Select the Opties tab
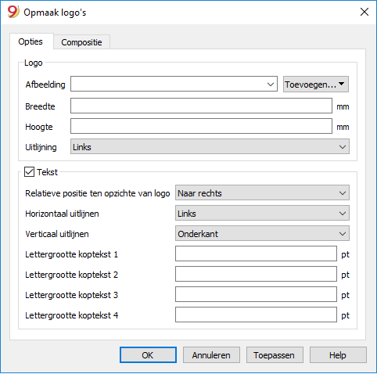The width and height of the screenshot is (377, 374). (31, 41)
